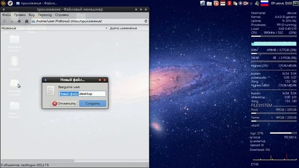Open the Справка menu
The height and width of the screenshot is (168, 299).
[62, 15]
